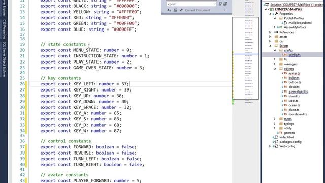Click the '// control constants' comment
The image size is (325, 183).
coord(66,141)
